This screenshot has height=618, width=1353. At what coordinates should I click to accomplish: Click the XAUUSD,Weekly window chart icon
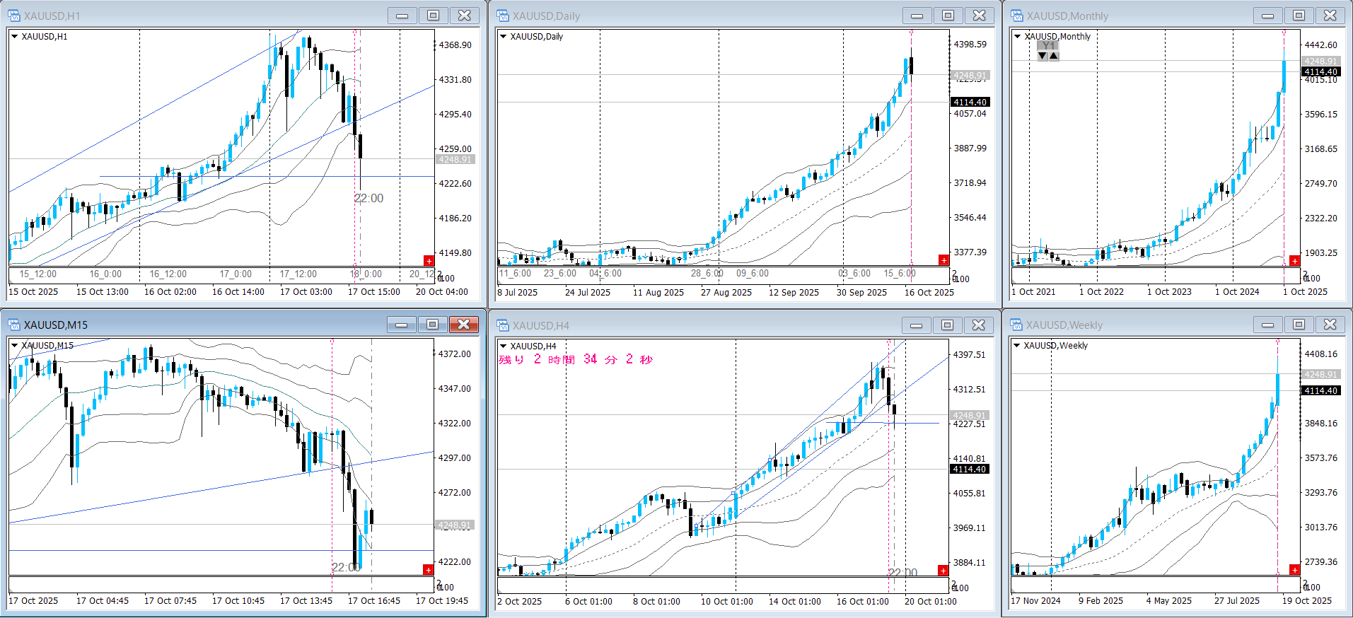1016,325
